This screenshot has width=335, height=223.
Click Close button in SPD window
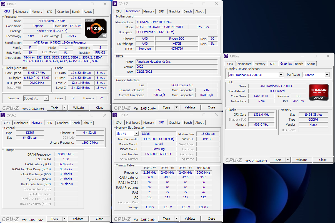[x=211, y=219]
